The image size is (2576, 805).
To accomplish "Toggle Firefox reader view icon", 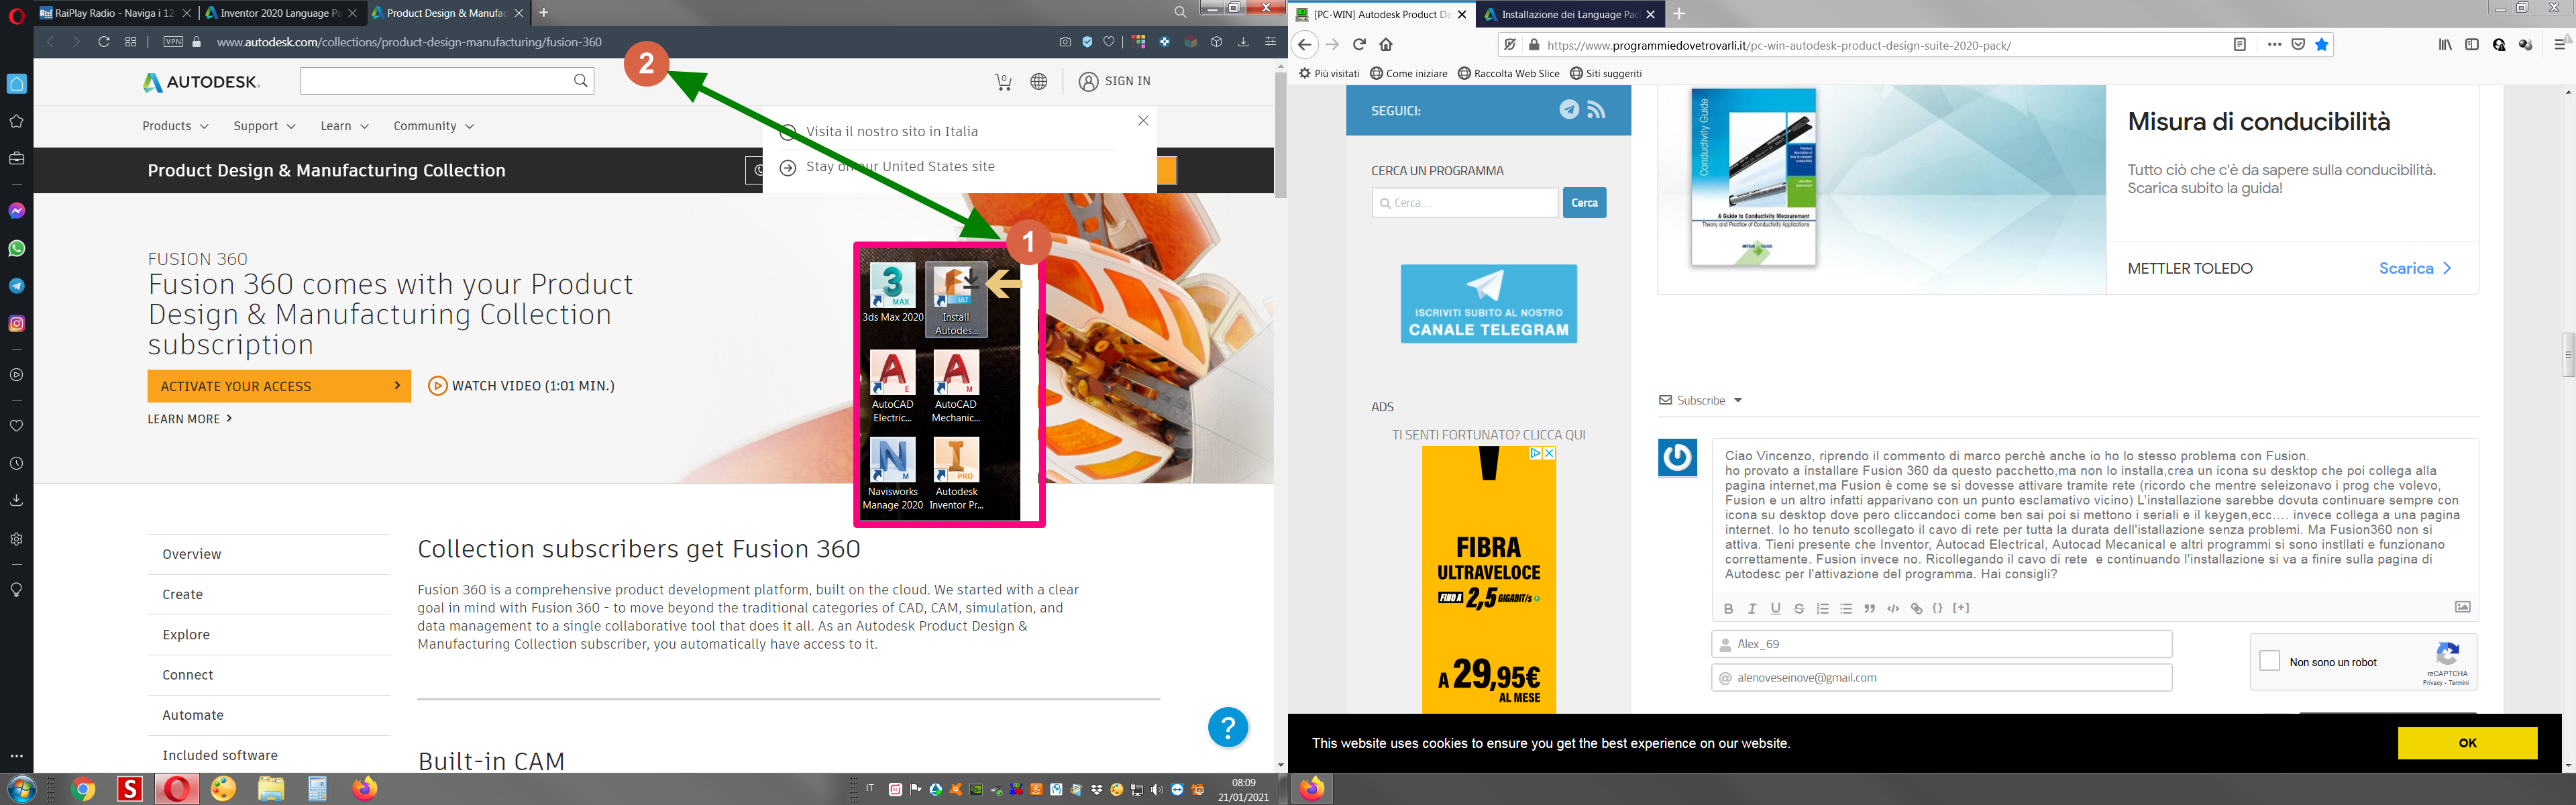I will 2240,45.
